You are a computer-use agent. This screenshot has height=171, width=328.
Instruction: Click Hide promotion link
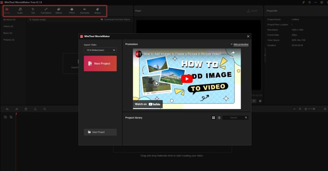(241, 44)
